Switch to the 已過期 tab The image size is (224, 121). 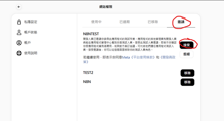125,22
